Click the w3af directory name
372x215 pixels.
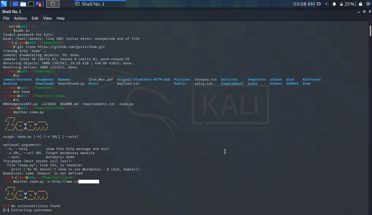(x=290, y=80)
